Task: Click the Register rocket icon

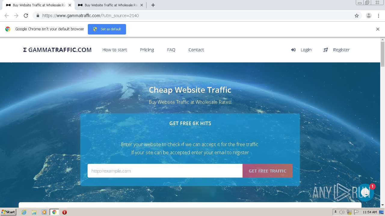Action: click(326, 50)
